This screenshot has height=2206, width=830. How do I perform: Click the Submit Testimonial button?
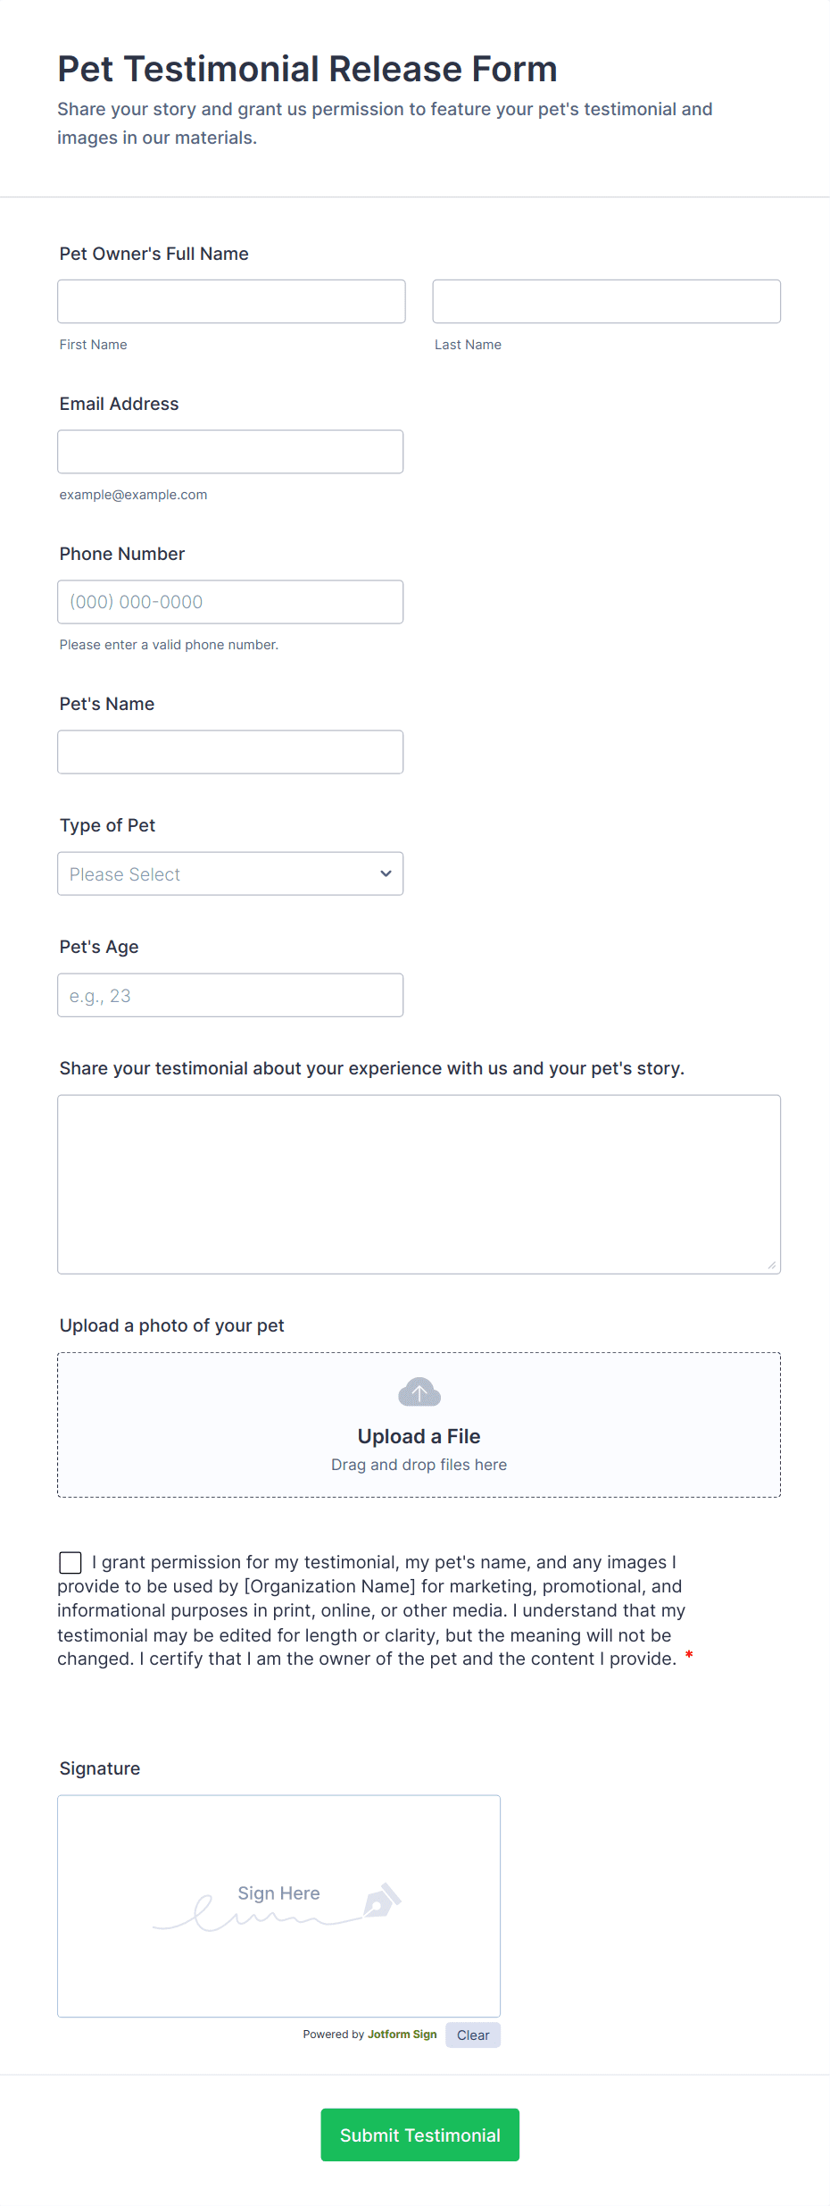(x=419, y=2135)
